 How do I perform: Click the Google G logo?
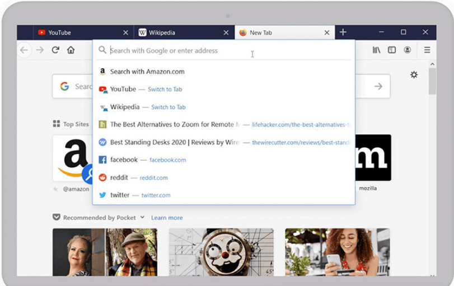[x=64, y=86]
